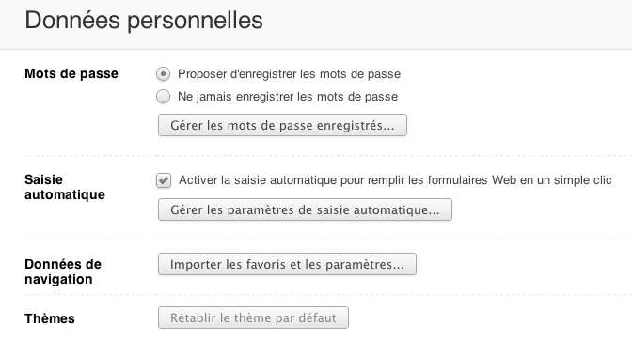
Task: Click the 'Saisie automatique' section label
Action: click(65, 187)
